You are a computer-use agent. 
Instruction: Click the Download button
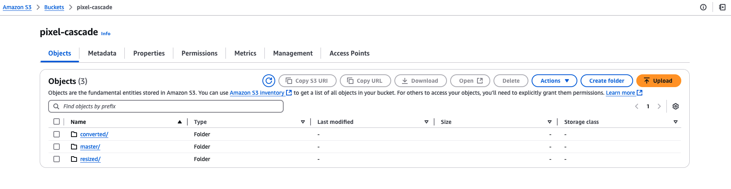point(420,81)
